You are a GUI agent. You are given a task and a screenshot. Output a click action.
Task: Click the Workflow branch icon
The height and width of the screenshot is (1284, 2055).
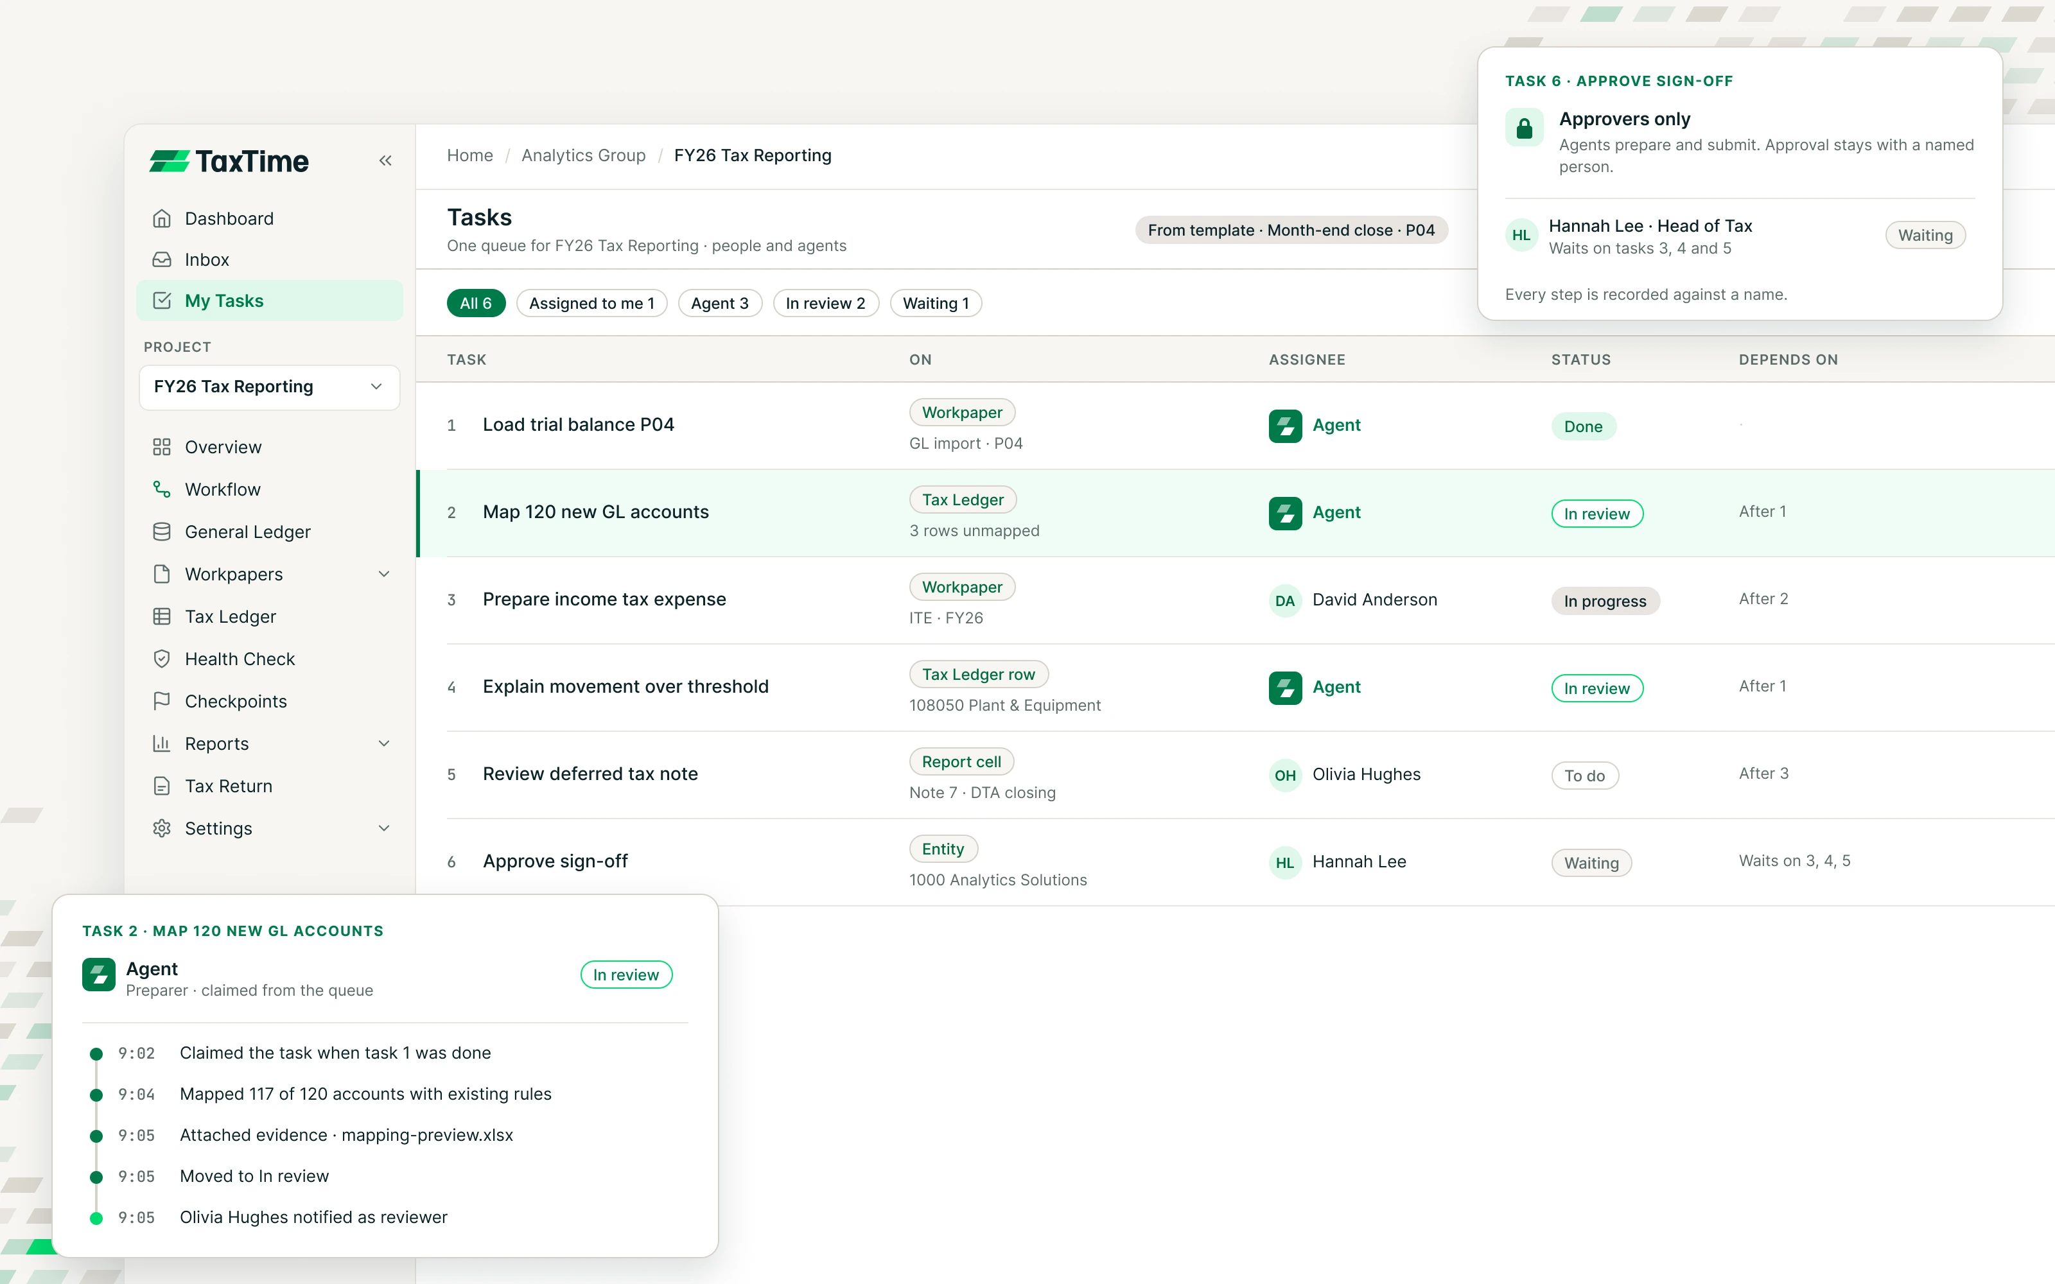click(161, 490)
